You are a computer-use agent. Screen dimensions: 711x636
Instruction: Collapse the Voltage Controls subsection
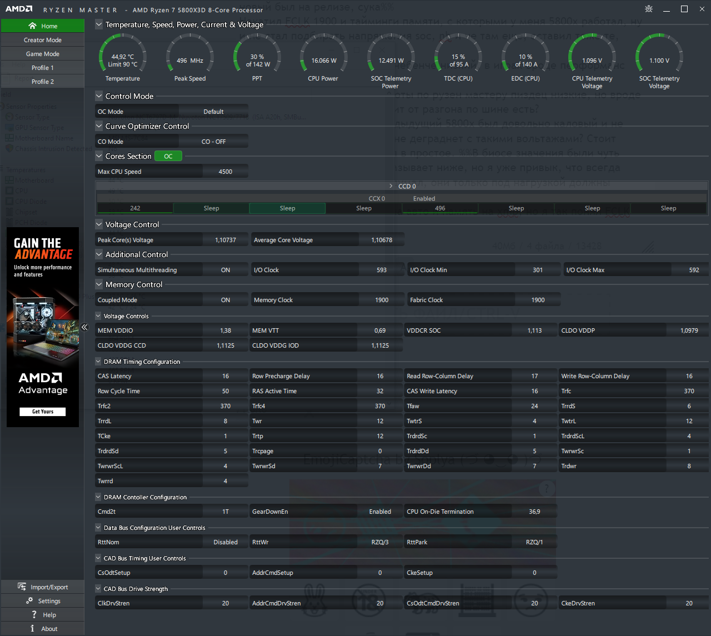[98, 316]
